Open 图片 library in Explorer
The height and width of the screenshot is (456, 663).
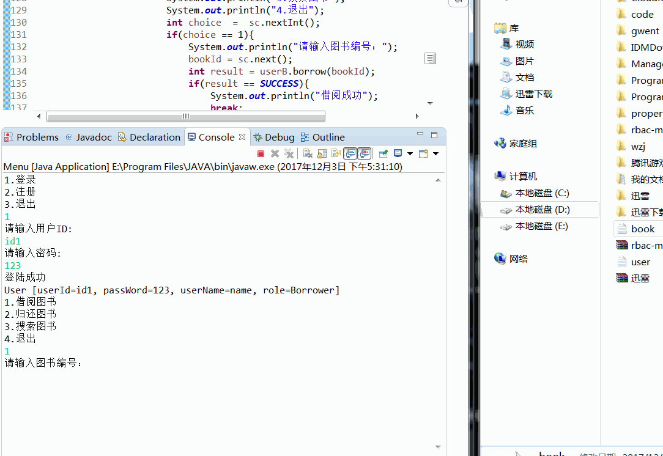pos(517,61)
